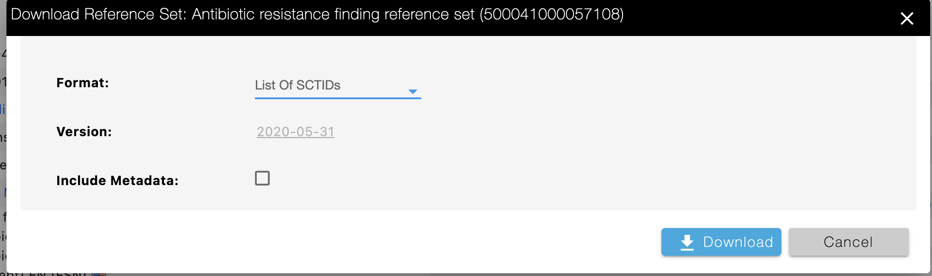The image size is (932, 276).
Task: Open the 2020-05-31 version link
Action: (296, 132)
